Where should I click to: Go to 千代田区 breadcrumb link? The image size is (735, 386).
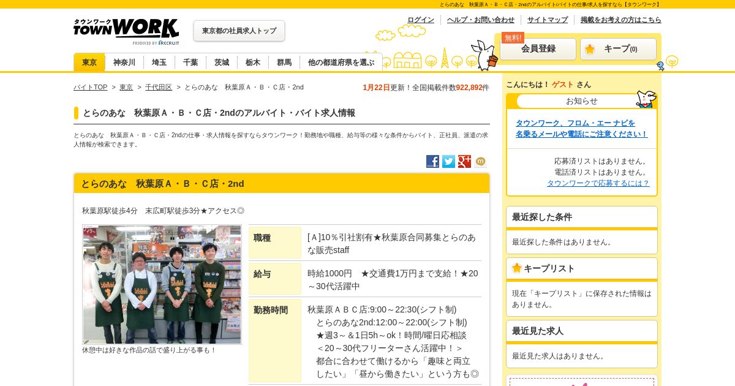(159, 87)
